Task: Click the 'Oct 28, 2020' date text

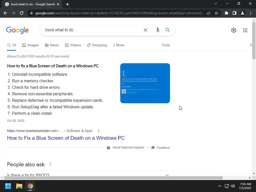Action: pyautogui.click(x=15, y=121)
